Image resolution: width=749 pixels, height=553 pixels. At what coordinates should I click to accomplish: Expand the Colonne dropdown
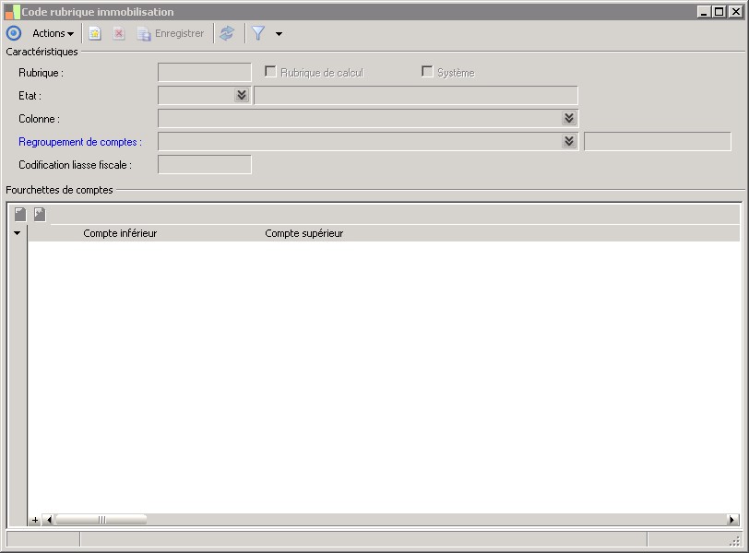pos(569,118)
